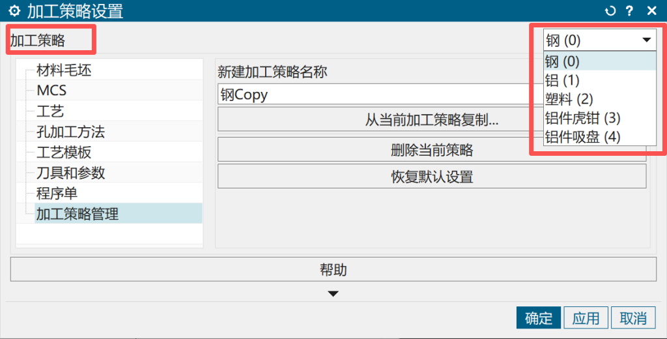Image resolution: width=667 pixels, height=339 pixels.
Task: Select 铝 (1) from the dropdown list
Action: [x=562, y=80]
